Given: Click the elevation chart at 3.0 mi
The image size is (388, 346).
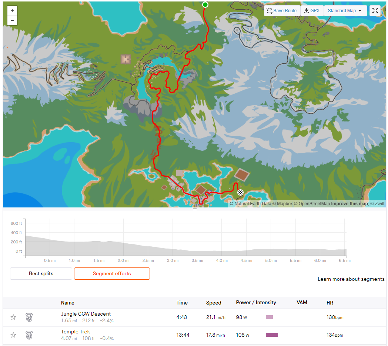Looking at the screenshot, I should (x=173, y=249).
